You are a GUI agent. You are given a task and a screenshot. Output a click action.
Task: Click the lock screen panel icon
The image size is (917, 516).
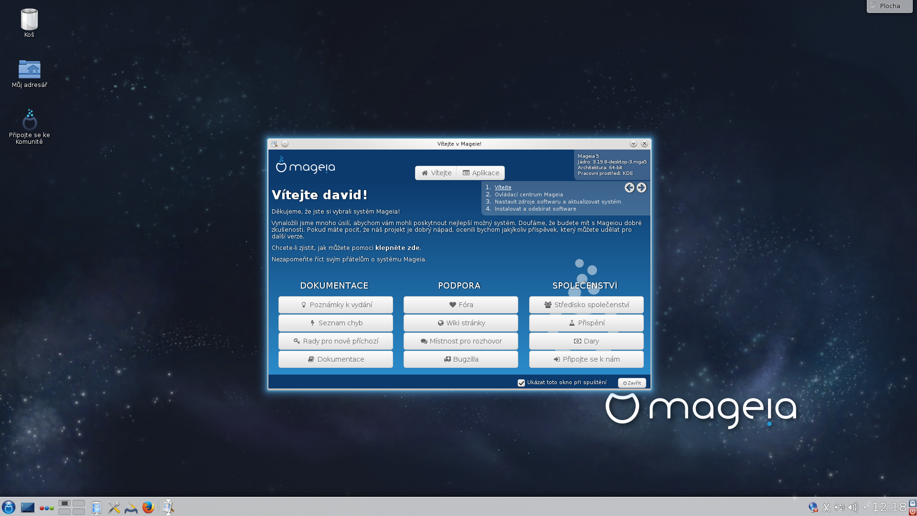[912, 503]
